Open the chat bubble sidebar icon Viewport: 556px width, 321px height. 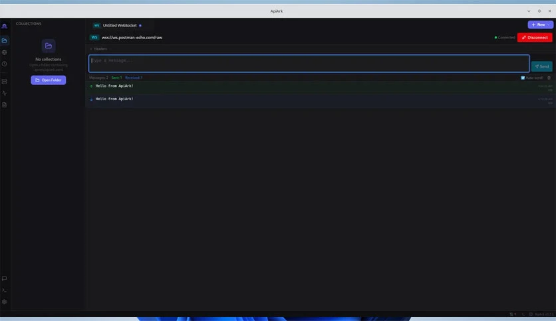4,279
